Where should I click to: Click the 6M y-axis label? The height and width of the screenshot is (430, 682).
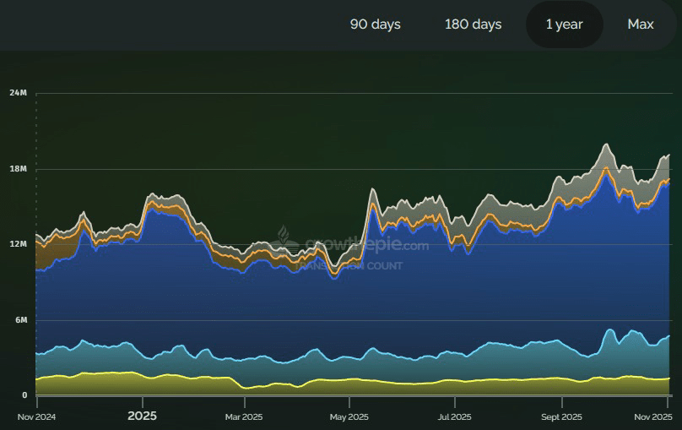(x=20, y=320)
